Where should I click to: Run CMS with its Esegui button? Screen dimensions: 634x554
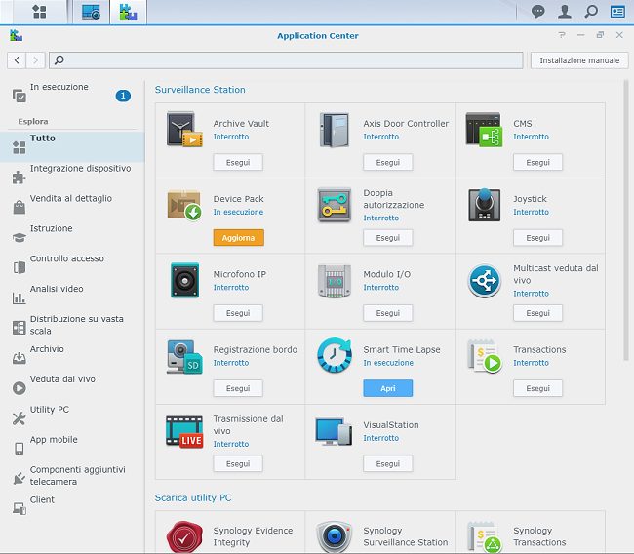click(537, 162)
